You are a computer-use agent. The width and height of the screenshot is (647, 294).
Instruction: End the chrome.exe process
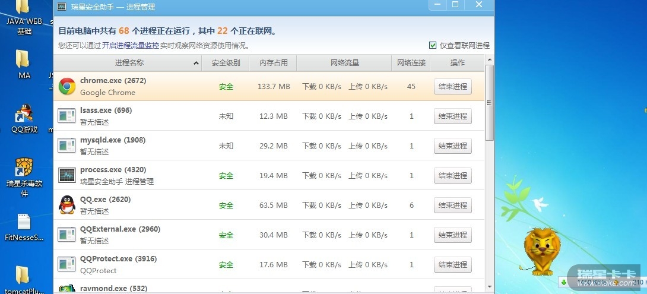pyautogui.click(x=452, y=87)
